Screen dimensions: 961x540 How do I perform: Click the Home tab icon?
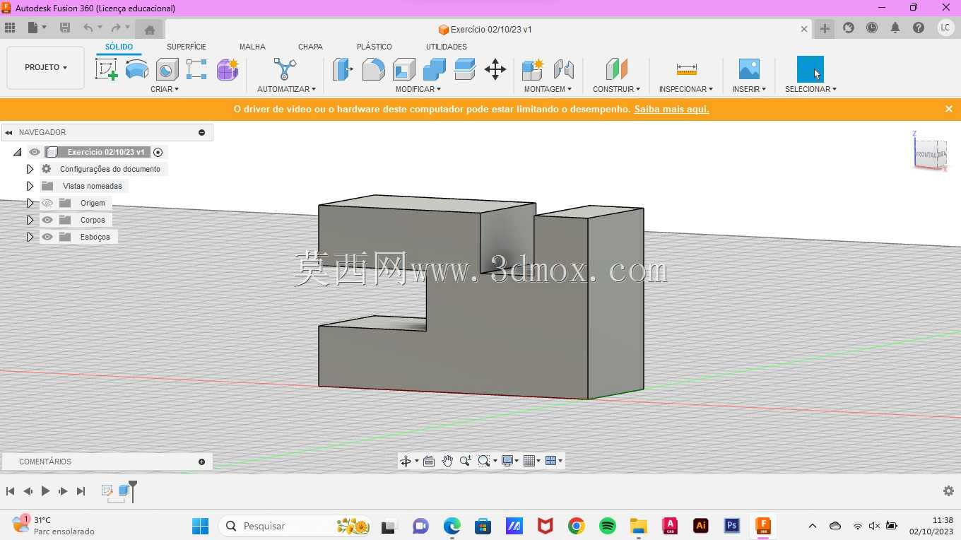click(x=149, y=29)
